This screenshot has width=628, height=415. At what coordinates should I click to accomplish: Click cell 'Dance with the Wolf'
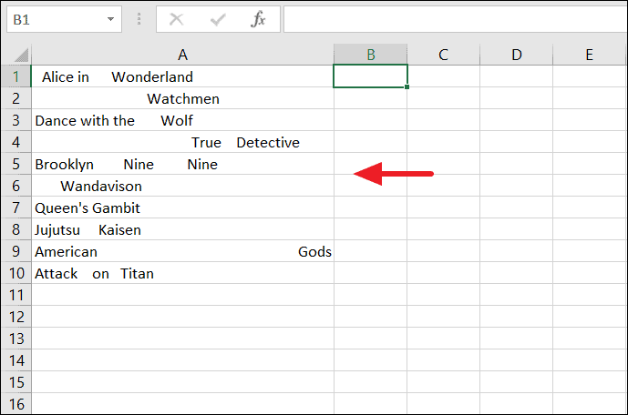coord(182,120)
